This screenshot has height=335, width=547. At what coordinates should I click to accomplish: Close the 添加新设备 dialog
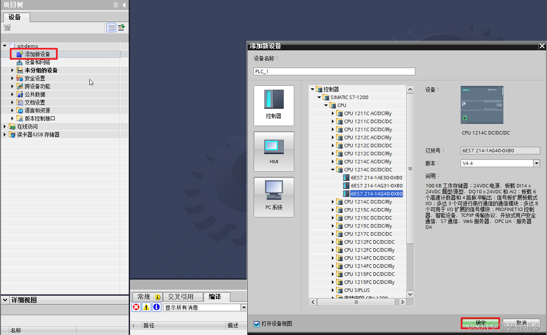[x=541, y=46]
